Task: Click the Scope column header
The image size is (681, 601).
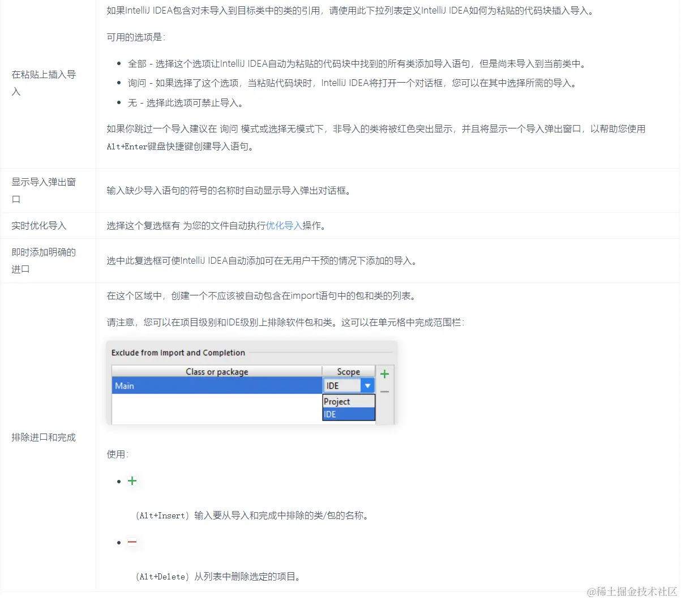Action: click(x=349, y=372)
